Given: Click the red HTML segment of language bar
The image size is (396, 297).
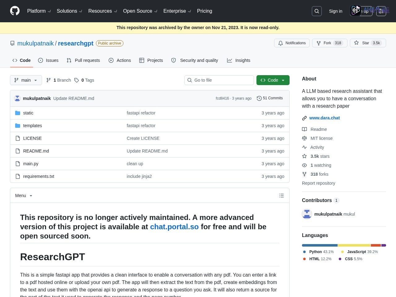Looking at the screenshot, I should [x=376, y=245].
